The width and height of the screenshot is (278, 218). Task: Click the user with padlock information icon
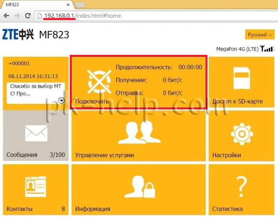[x=140, y=187]
